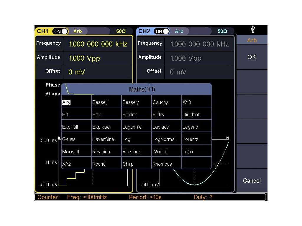This screenshot has width=302, height=226.
Task: Click the CH1 Amplitude value 1.000 Vpp
Action: click(85, 58)
